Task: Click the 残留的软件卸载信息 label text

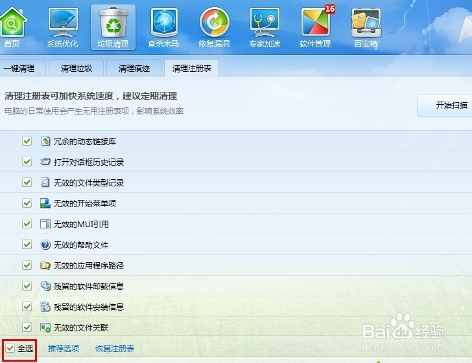Action: pos(89,287)
